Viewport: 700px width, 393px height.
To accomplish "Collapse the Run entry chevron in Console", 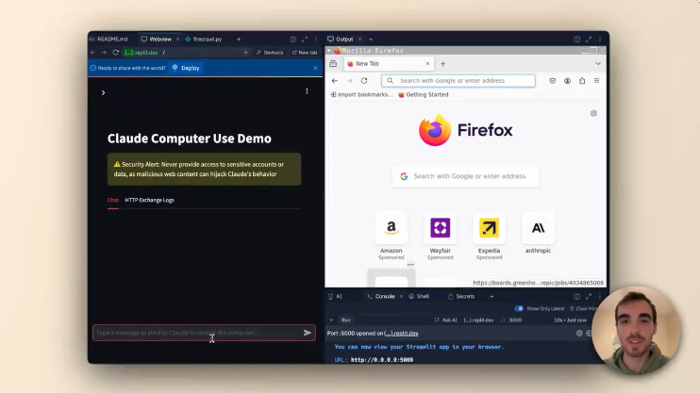I will point(331,320).
